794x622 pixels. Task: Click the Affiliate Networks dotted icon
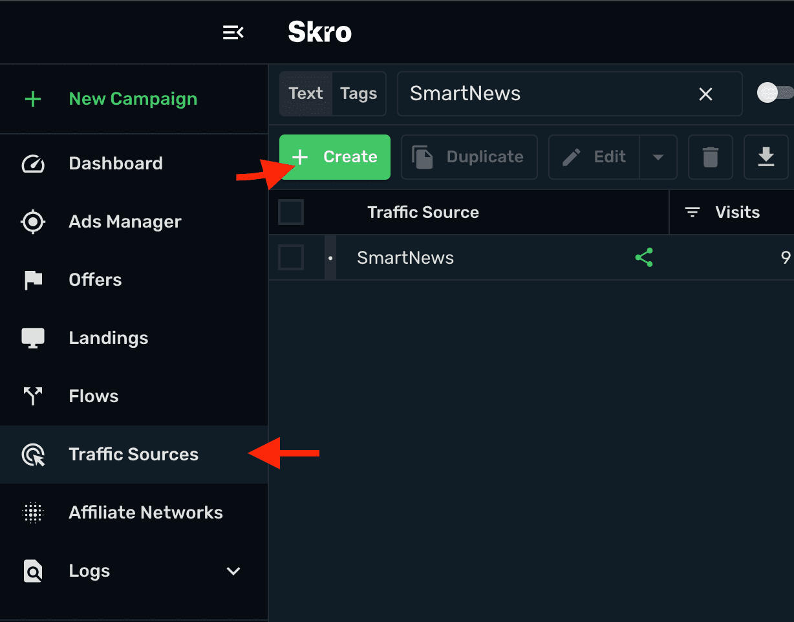pyautogui.click(x=32, y=513)
